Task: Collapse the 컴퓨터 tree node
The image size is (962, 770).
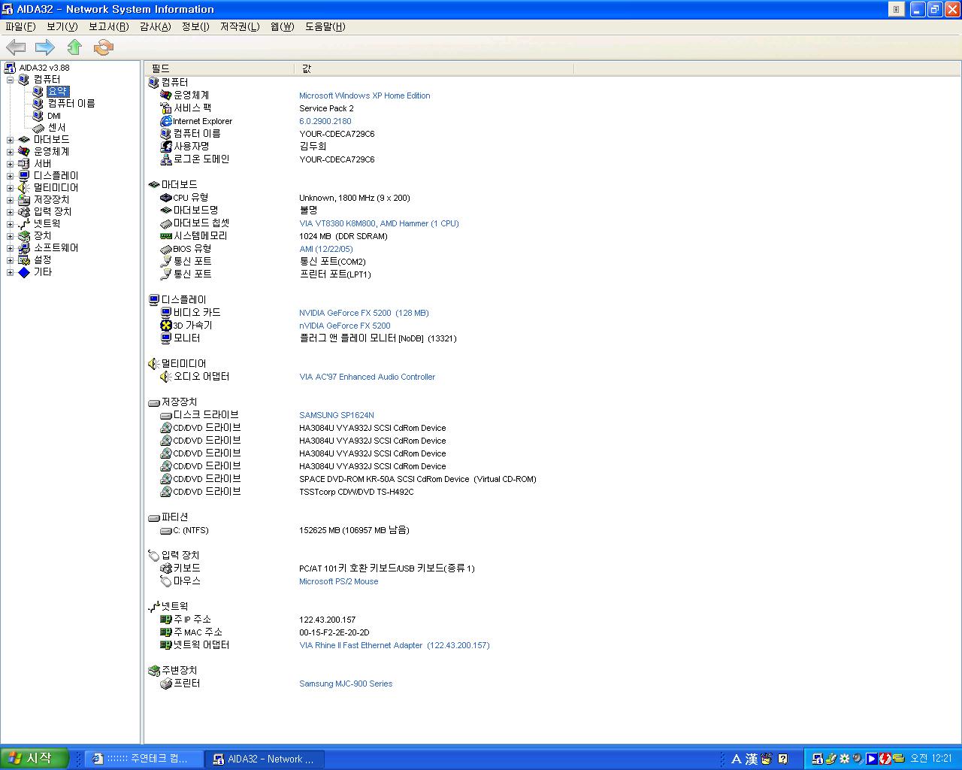Action: [x=10, y=80]
